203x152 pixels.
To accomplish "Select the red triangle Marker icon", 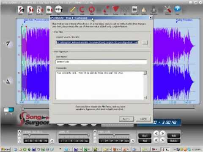I will (115, 9).
